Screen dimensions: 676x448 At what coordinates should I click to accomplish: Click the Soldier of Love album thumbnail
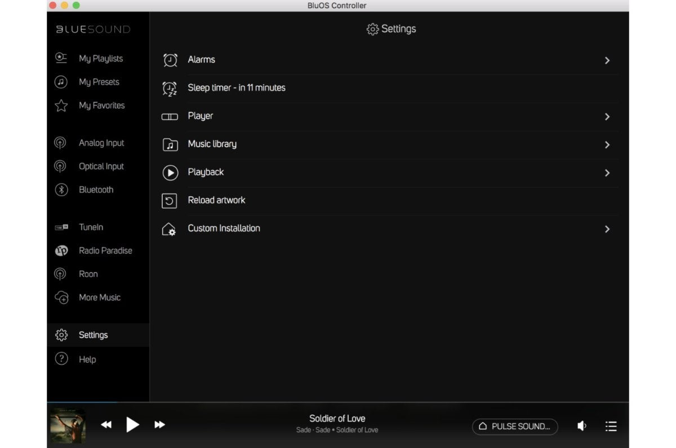tap(68, 425)
